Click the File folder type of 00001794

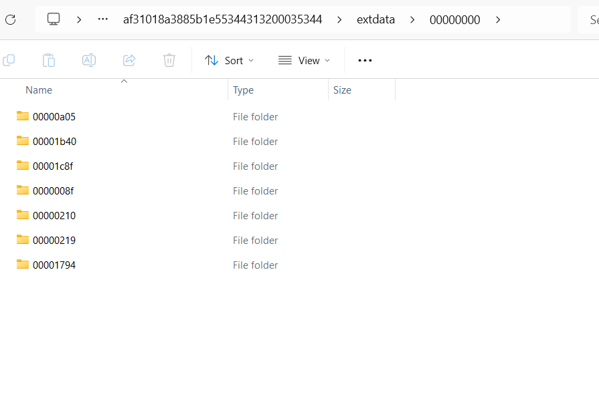point(255,265)
